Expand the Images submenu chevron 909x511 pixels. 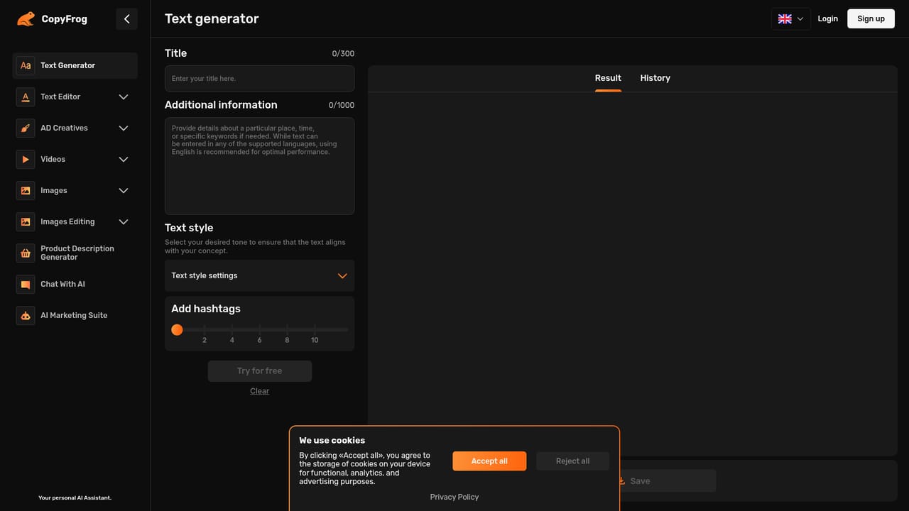tap(124, 190)
